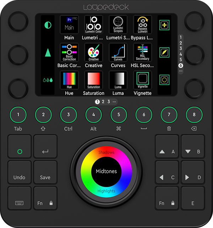Click the middle-right rotary dial

click(194, 55)
